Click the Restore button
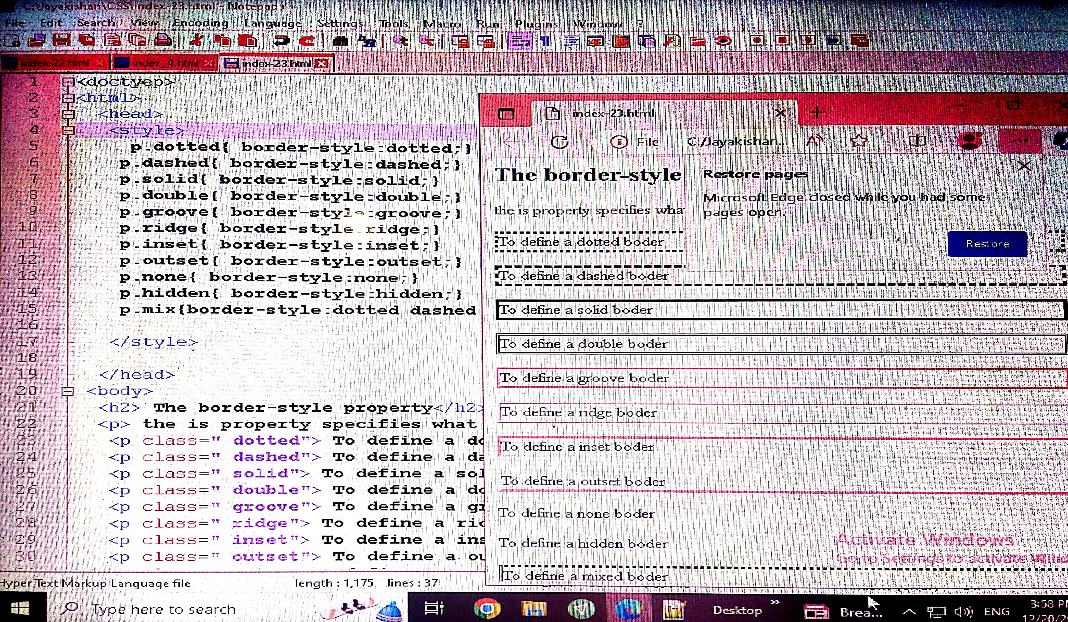Image resolution: width=1068 pixels, height=622 pixels. tap(987, 244)
